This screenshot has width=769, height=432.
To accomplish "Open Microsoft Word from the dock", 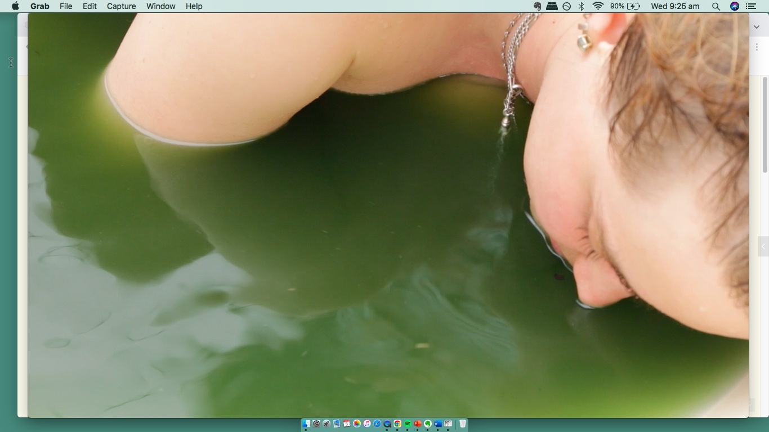I will 438,424.
